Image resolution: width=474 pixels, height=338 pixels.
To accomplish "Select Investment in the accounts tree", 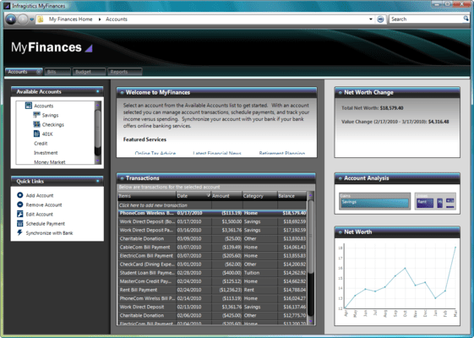I will point(46,153).
